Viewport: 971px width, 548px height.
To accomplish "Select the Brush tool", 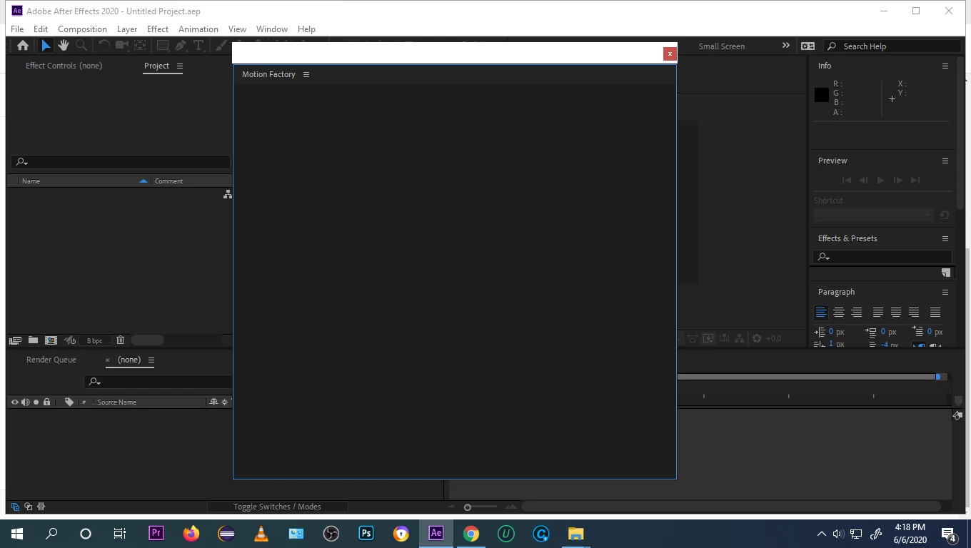I will (x=223, y=46).
